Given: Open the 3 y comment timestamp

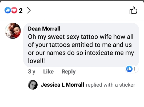Looking at the screenshot, I should [x=32, y=72].
